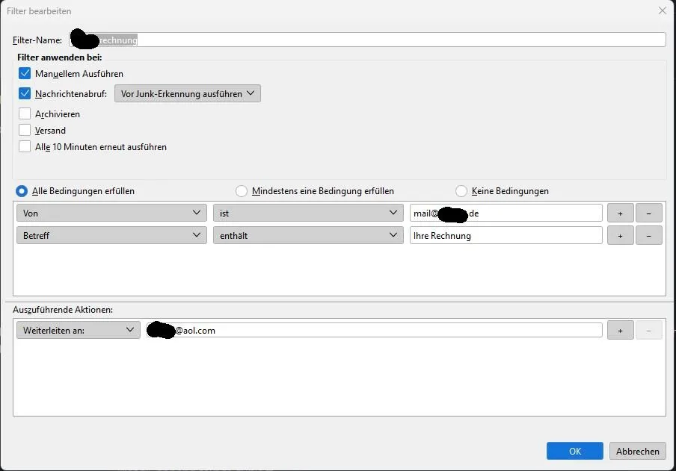Screen dimensions: 676x471
Task: Enable the Archivieren checkbox
Action: pyautogui.click(x=25, y=113)
